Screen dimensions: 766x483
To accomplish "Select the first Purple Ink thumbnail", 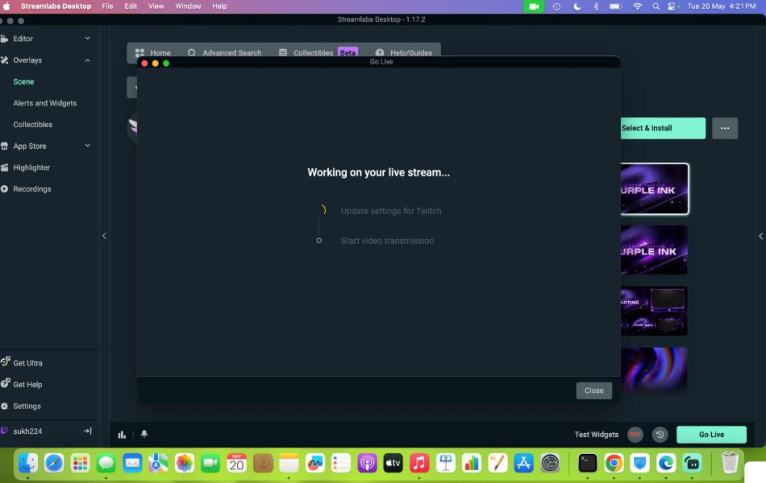I will coord(655,189).
